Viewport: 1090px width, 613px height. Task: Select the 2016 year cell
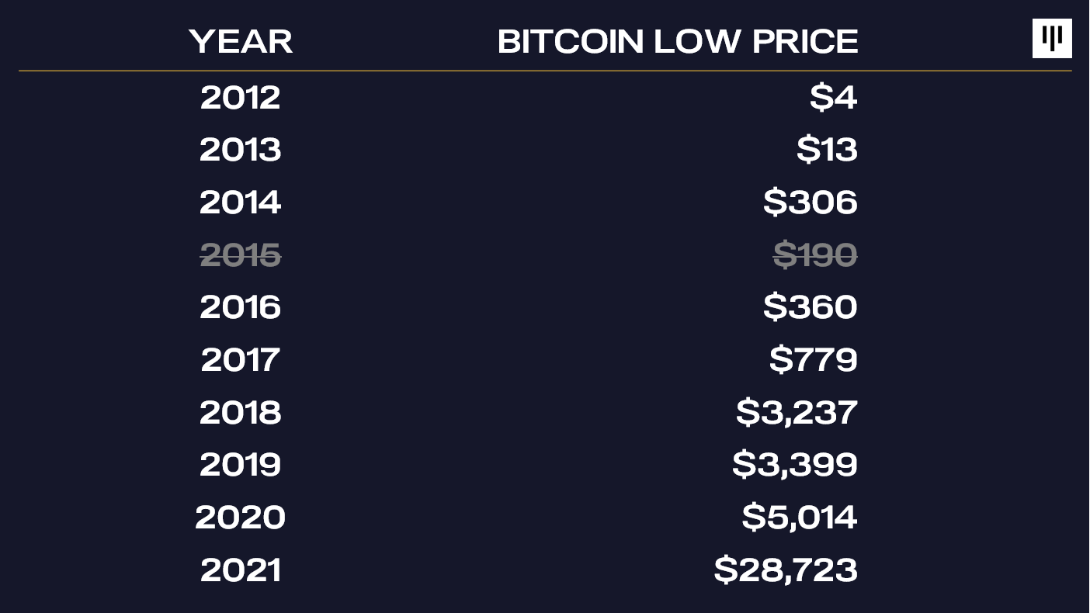click(241, 306)
